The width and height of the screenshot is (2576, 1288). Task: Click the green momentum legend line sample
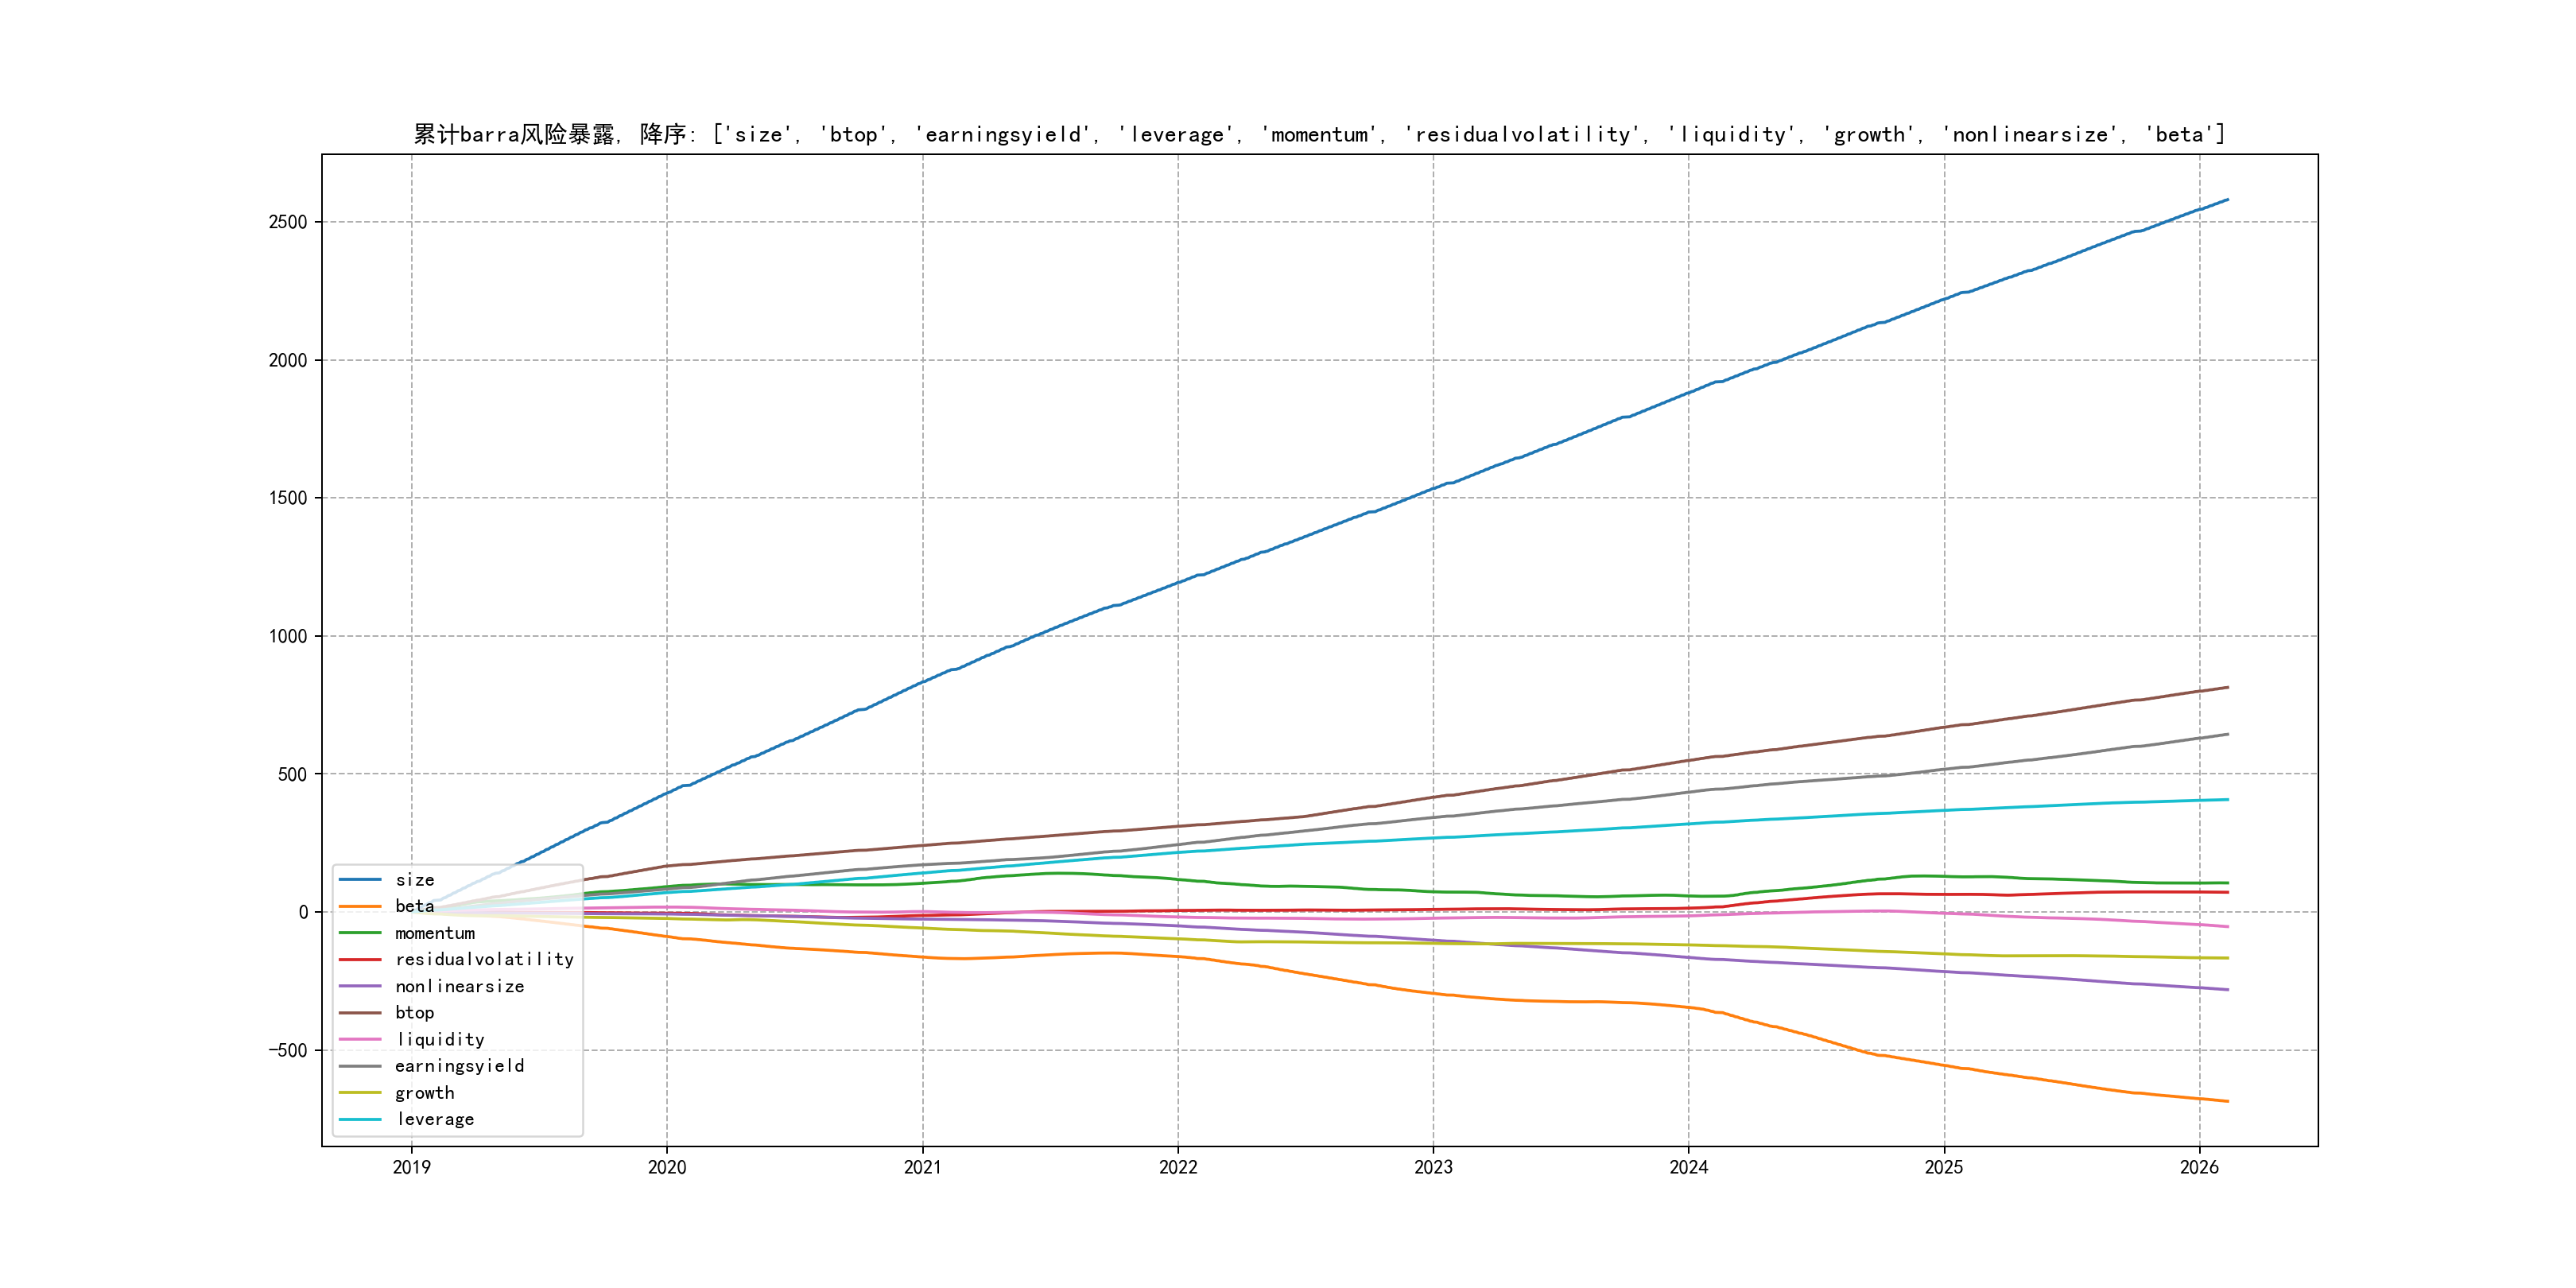pos(360,933)
